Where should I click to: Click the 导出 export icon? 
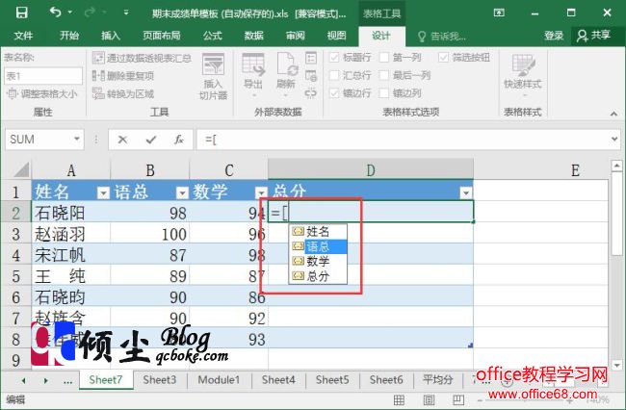coord(253,72)
